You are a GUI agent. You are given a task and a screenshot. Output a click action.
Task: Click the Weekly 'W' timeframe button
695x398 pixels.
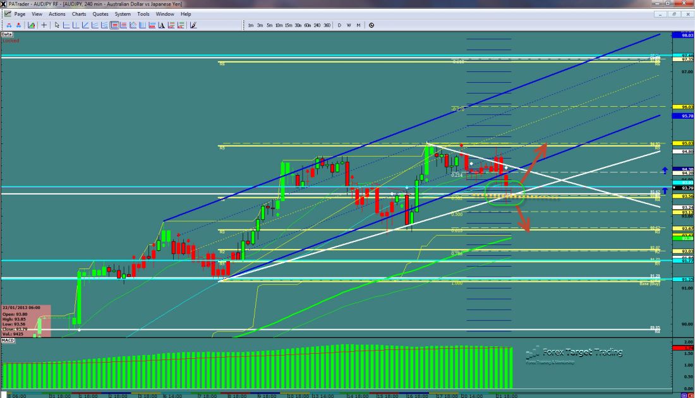(349, 25)
